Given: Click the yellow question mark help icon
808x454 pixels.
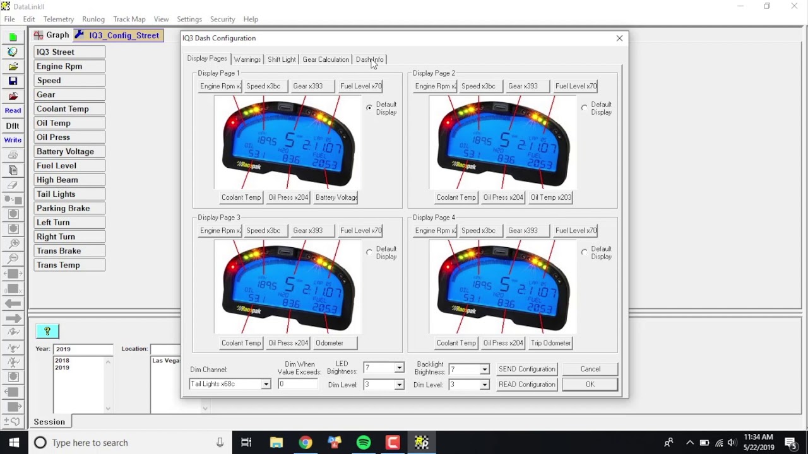Looking at the screenshot, I should pyautogui.click(x=47, y=331).
